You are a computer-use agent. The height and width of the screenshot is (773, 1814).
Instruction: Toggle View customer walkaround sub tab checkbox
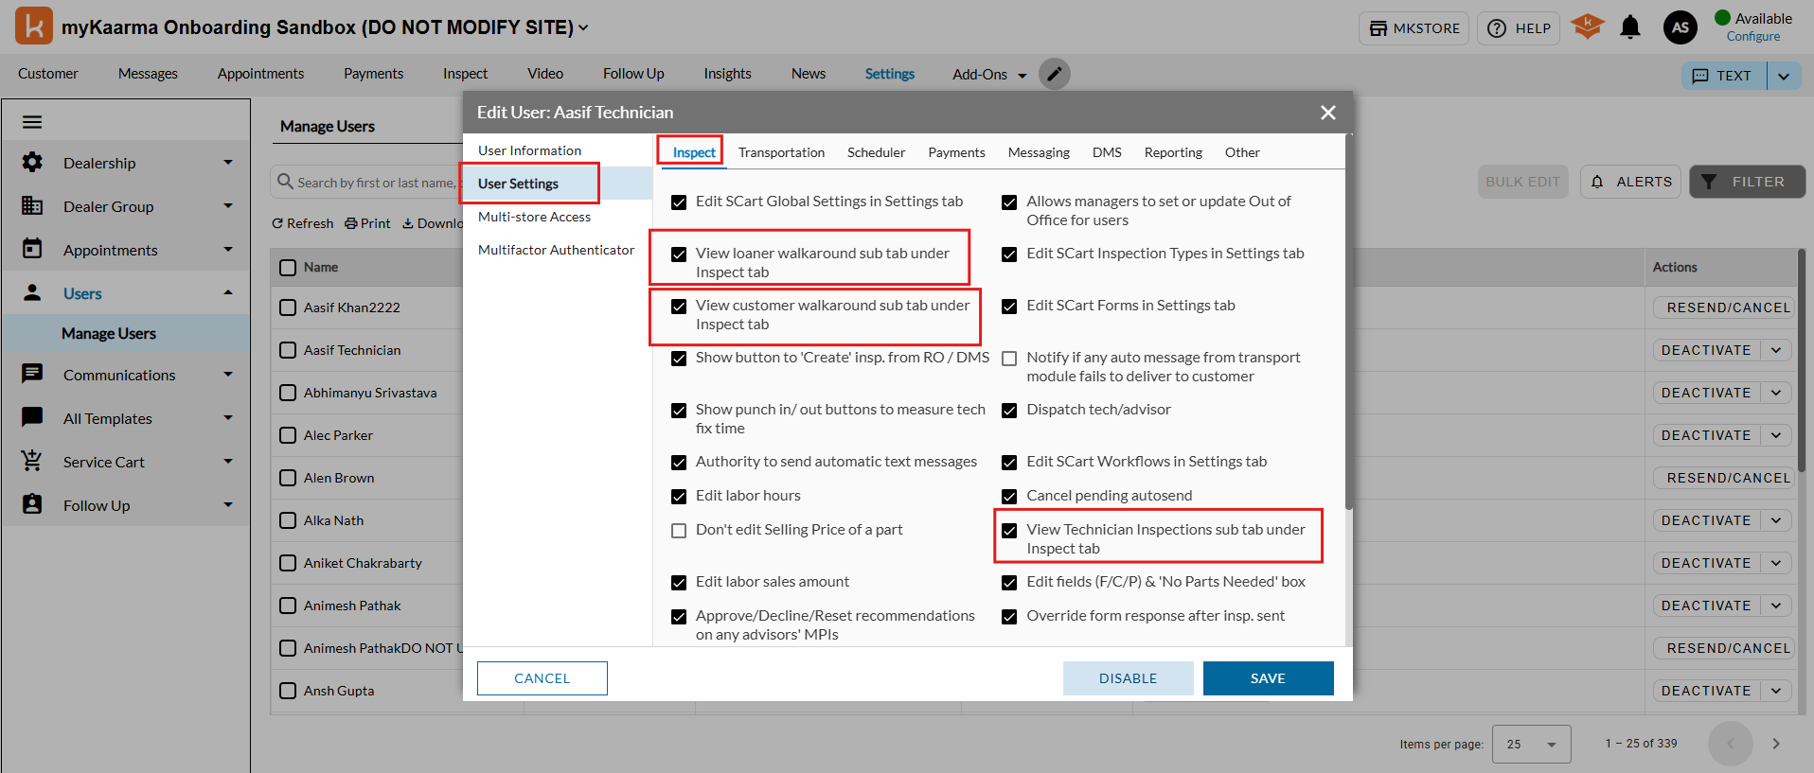click(679, 306)
